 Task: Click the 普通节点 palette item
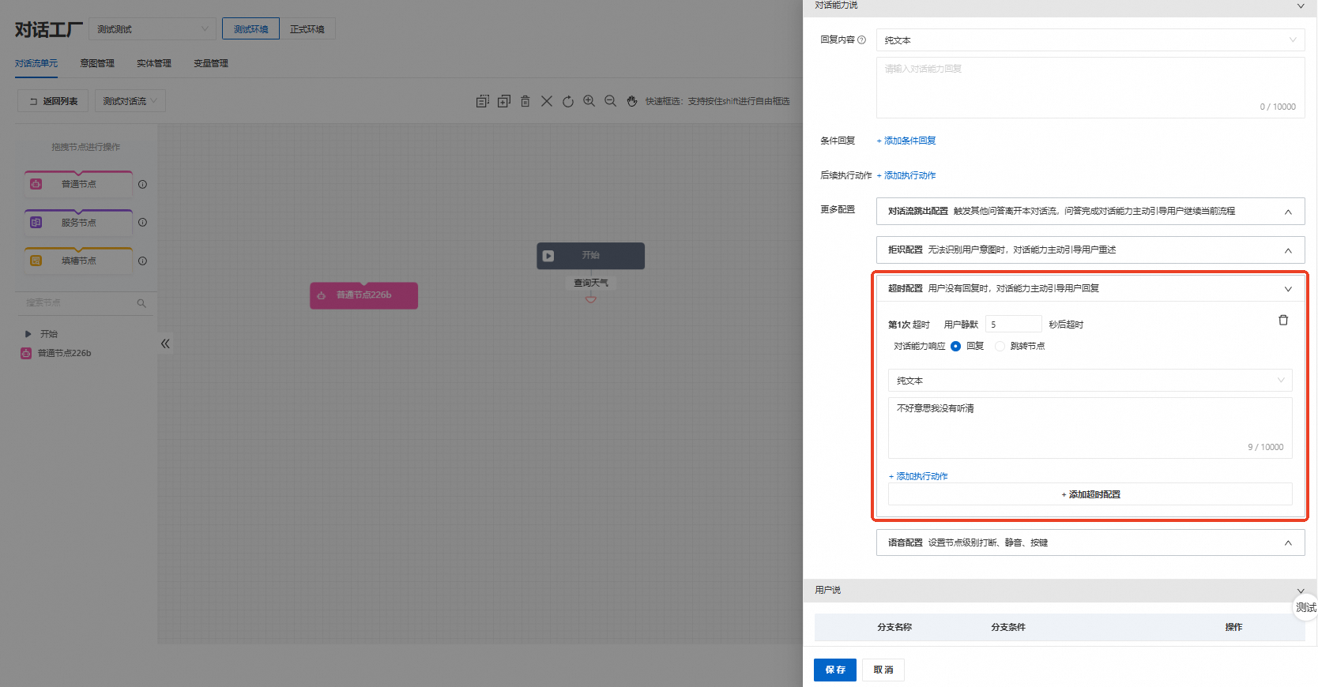78,184
